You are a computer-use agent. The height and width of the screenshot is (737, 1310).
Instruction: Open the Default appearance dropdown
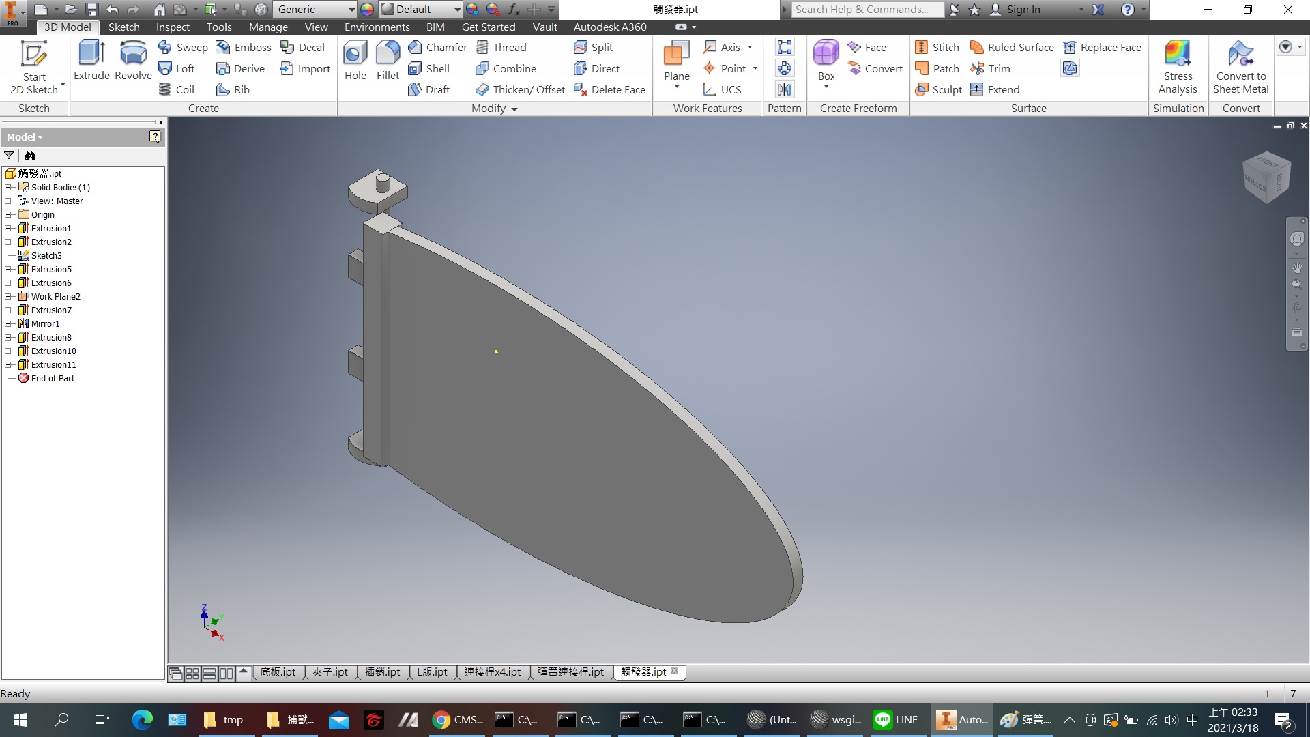point(457,10)
